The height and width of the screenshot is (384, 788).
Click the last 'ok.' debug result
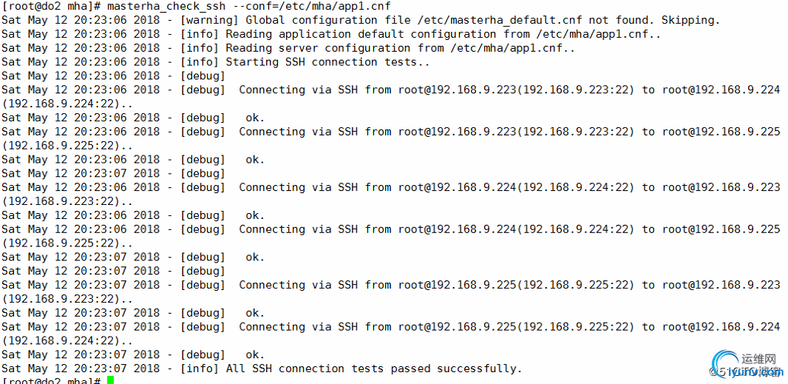[255, 354]
